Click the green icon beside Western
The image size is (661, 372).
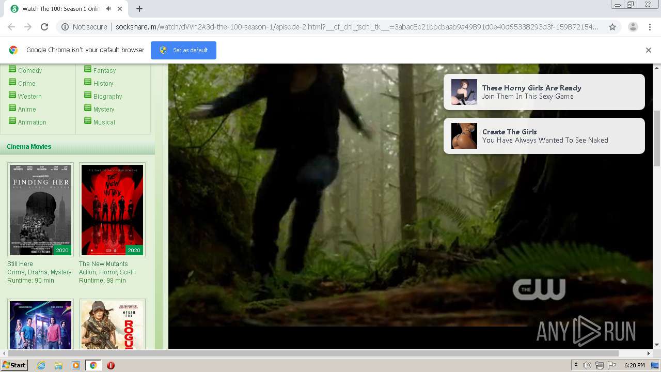click(12, 95)
